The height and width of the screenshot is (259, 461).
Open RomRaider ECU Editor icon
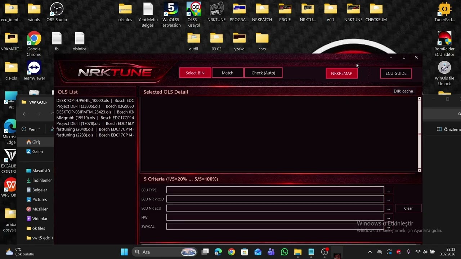(444, 44)
